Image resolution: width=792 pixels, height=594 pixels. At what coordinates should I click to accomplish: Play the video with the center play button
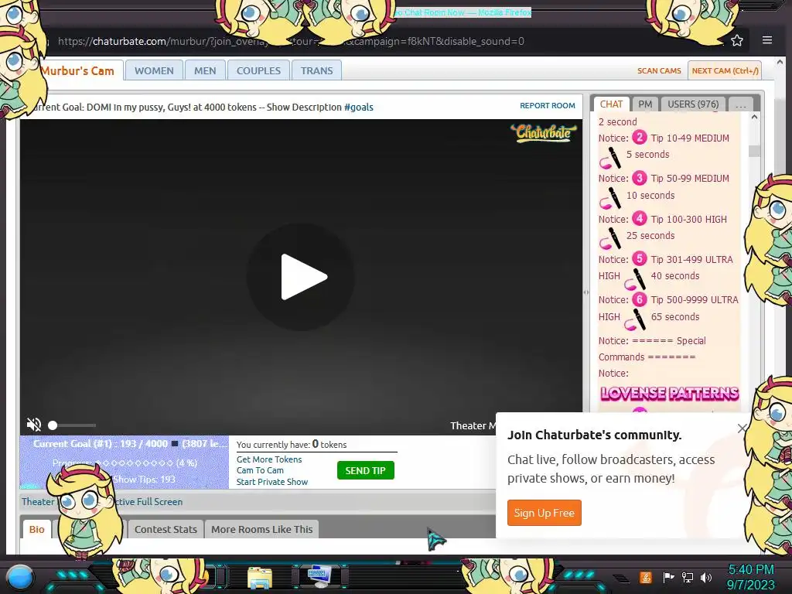pos(301,277)
